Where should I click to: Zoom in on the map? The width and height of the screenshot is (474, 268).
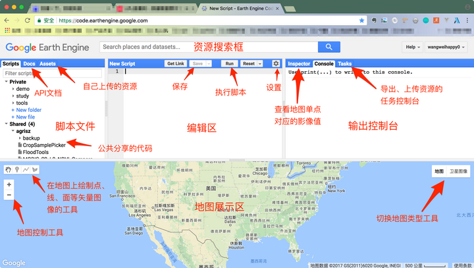[9, 184]
